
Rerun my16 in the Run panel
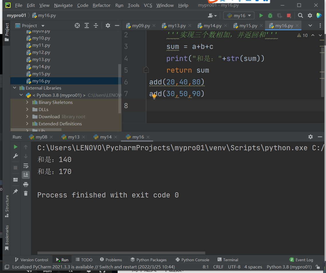pos(15,147)
